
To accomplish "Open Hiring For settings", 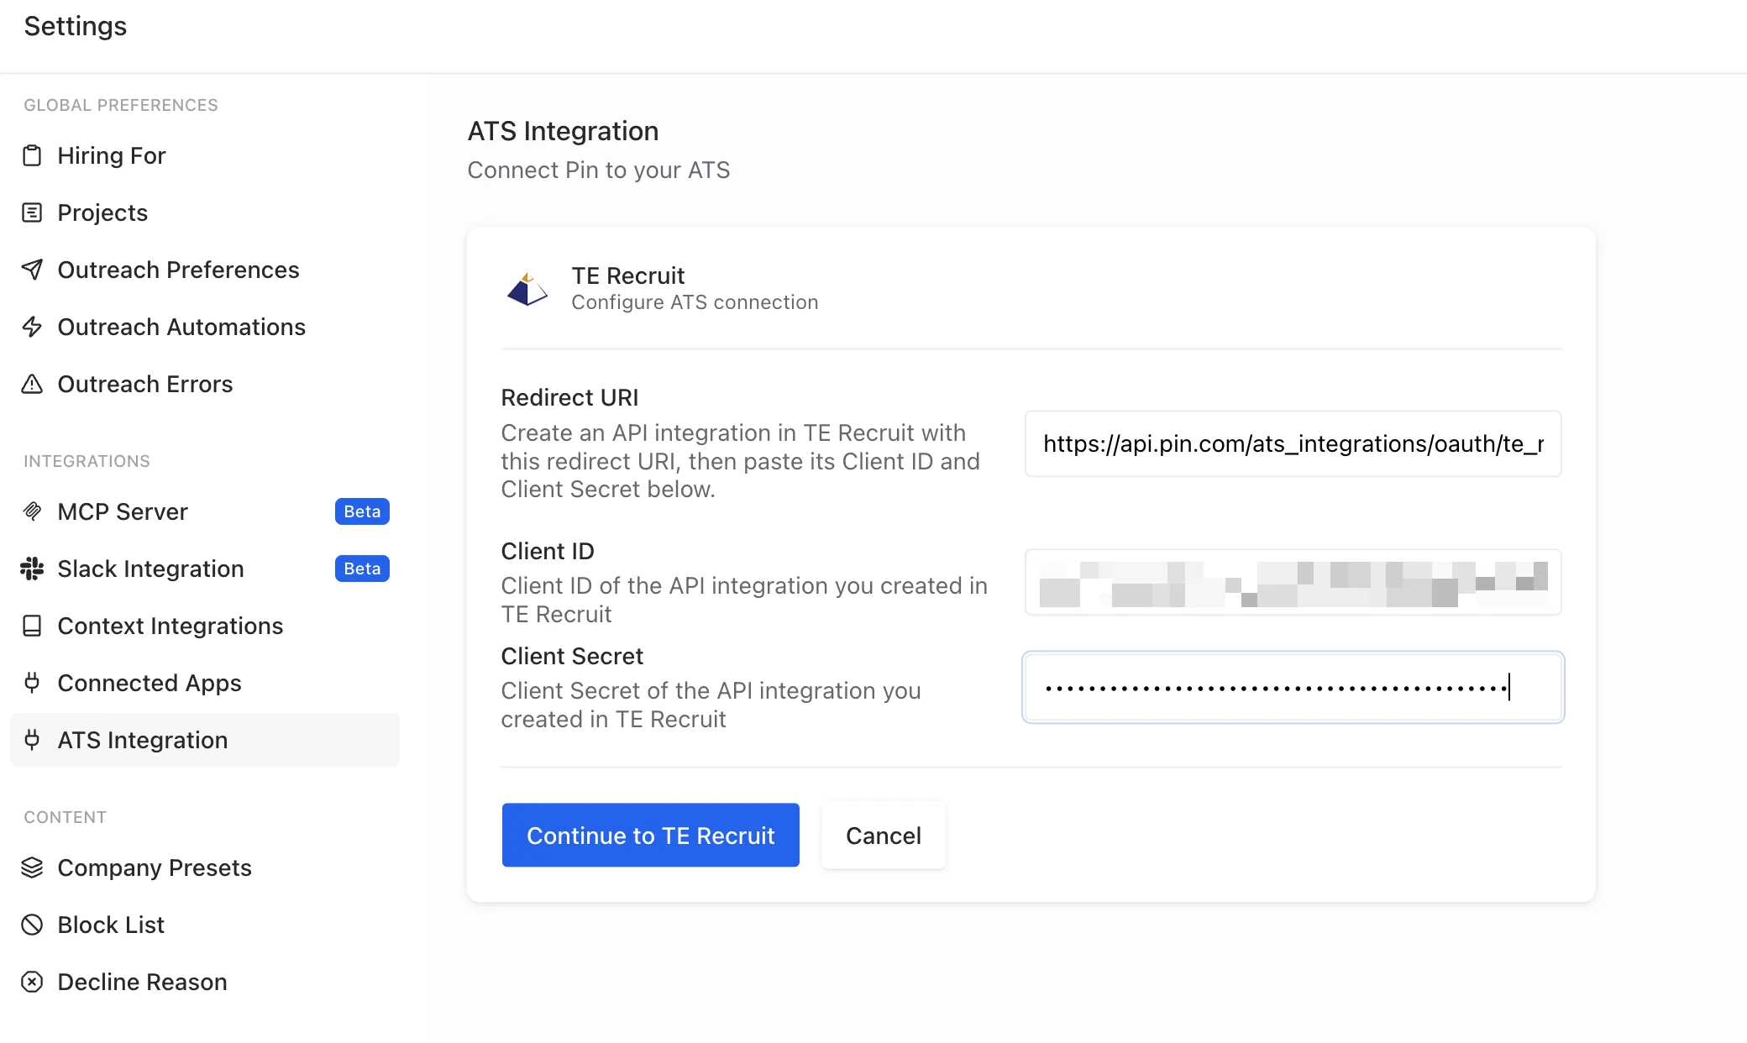I will [x=205, y=155].
